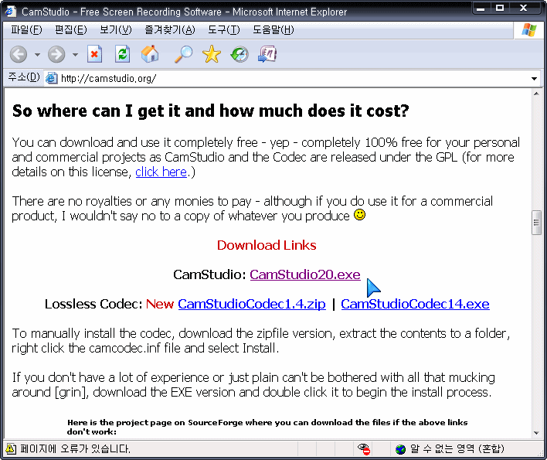Open the 편집(E) menu
Screen dimensions: 547x460
(x=71, y=30)
